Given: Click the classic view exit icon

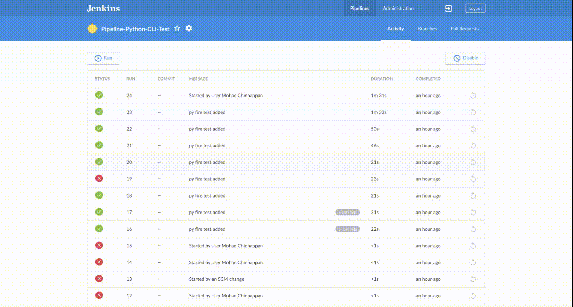Looking at the screenshot, I should 449,9.
